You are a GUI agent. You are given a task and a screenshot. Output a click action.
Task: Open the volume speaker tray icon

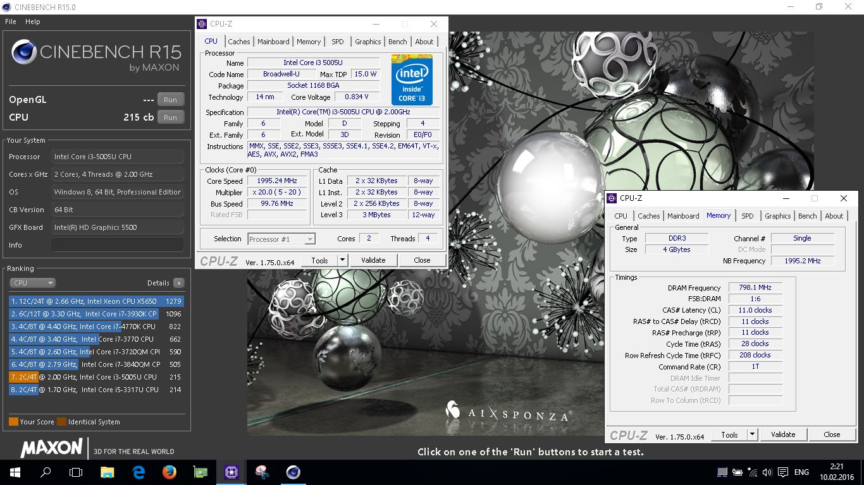click(x=767, y=472)
